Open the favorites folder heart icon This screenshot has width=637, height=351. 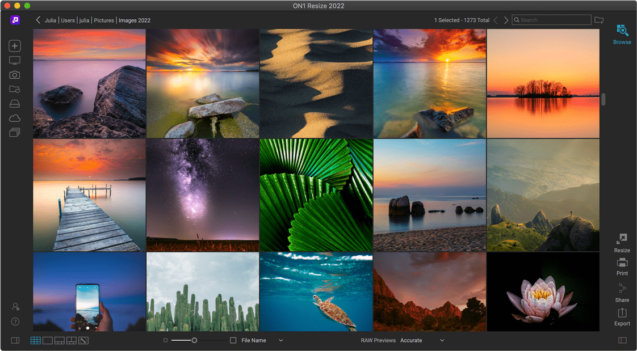[x=15, y=89]
